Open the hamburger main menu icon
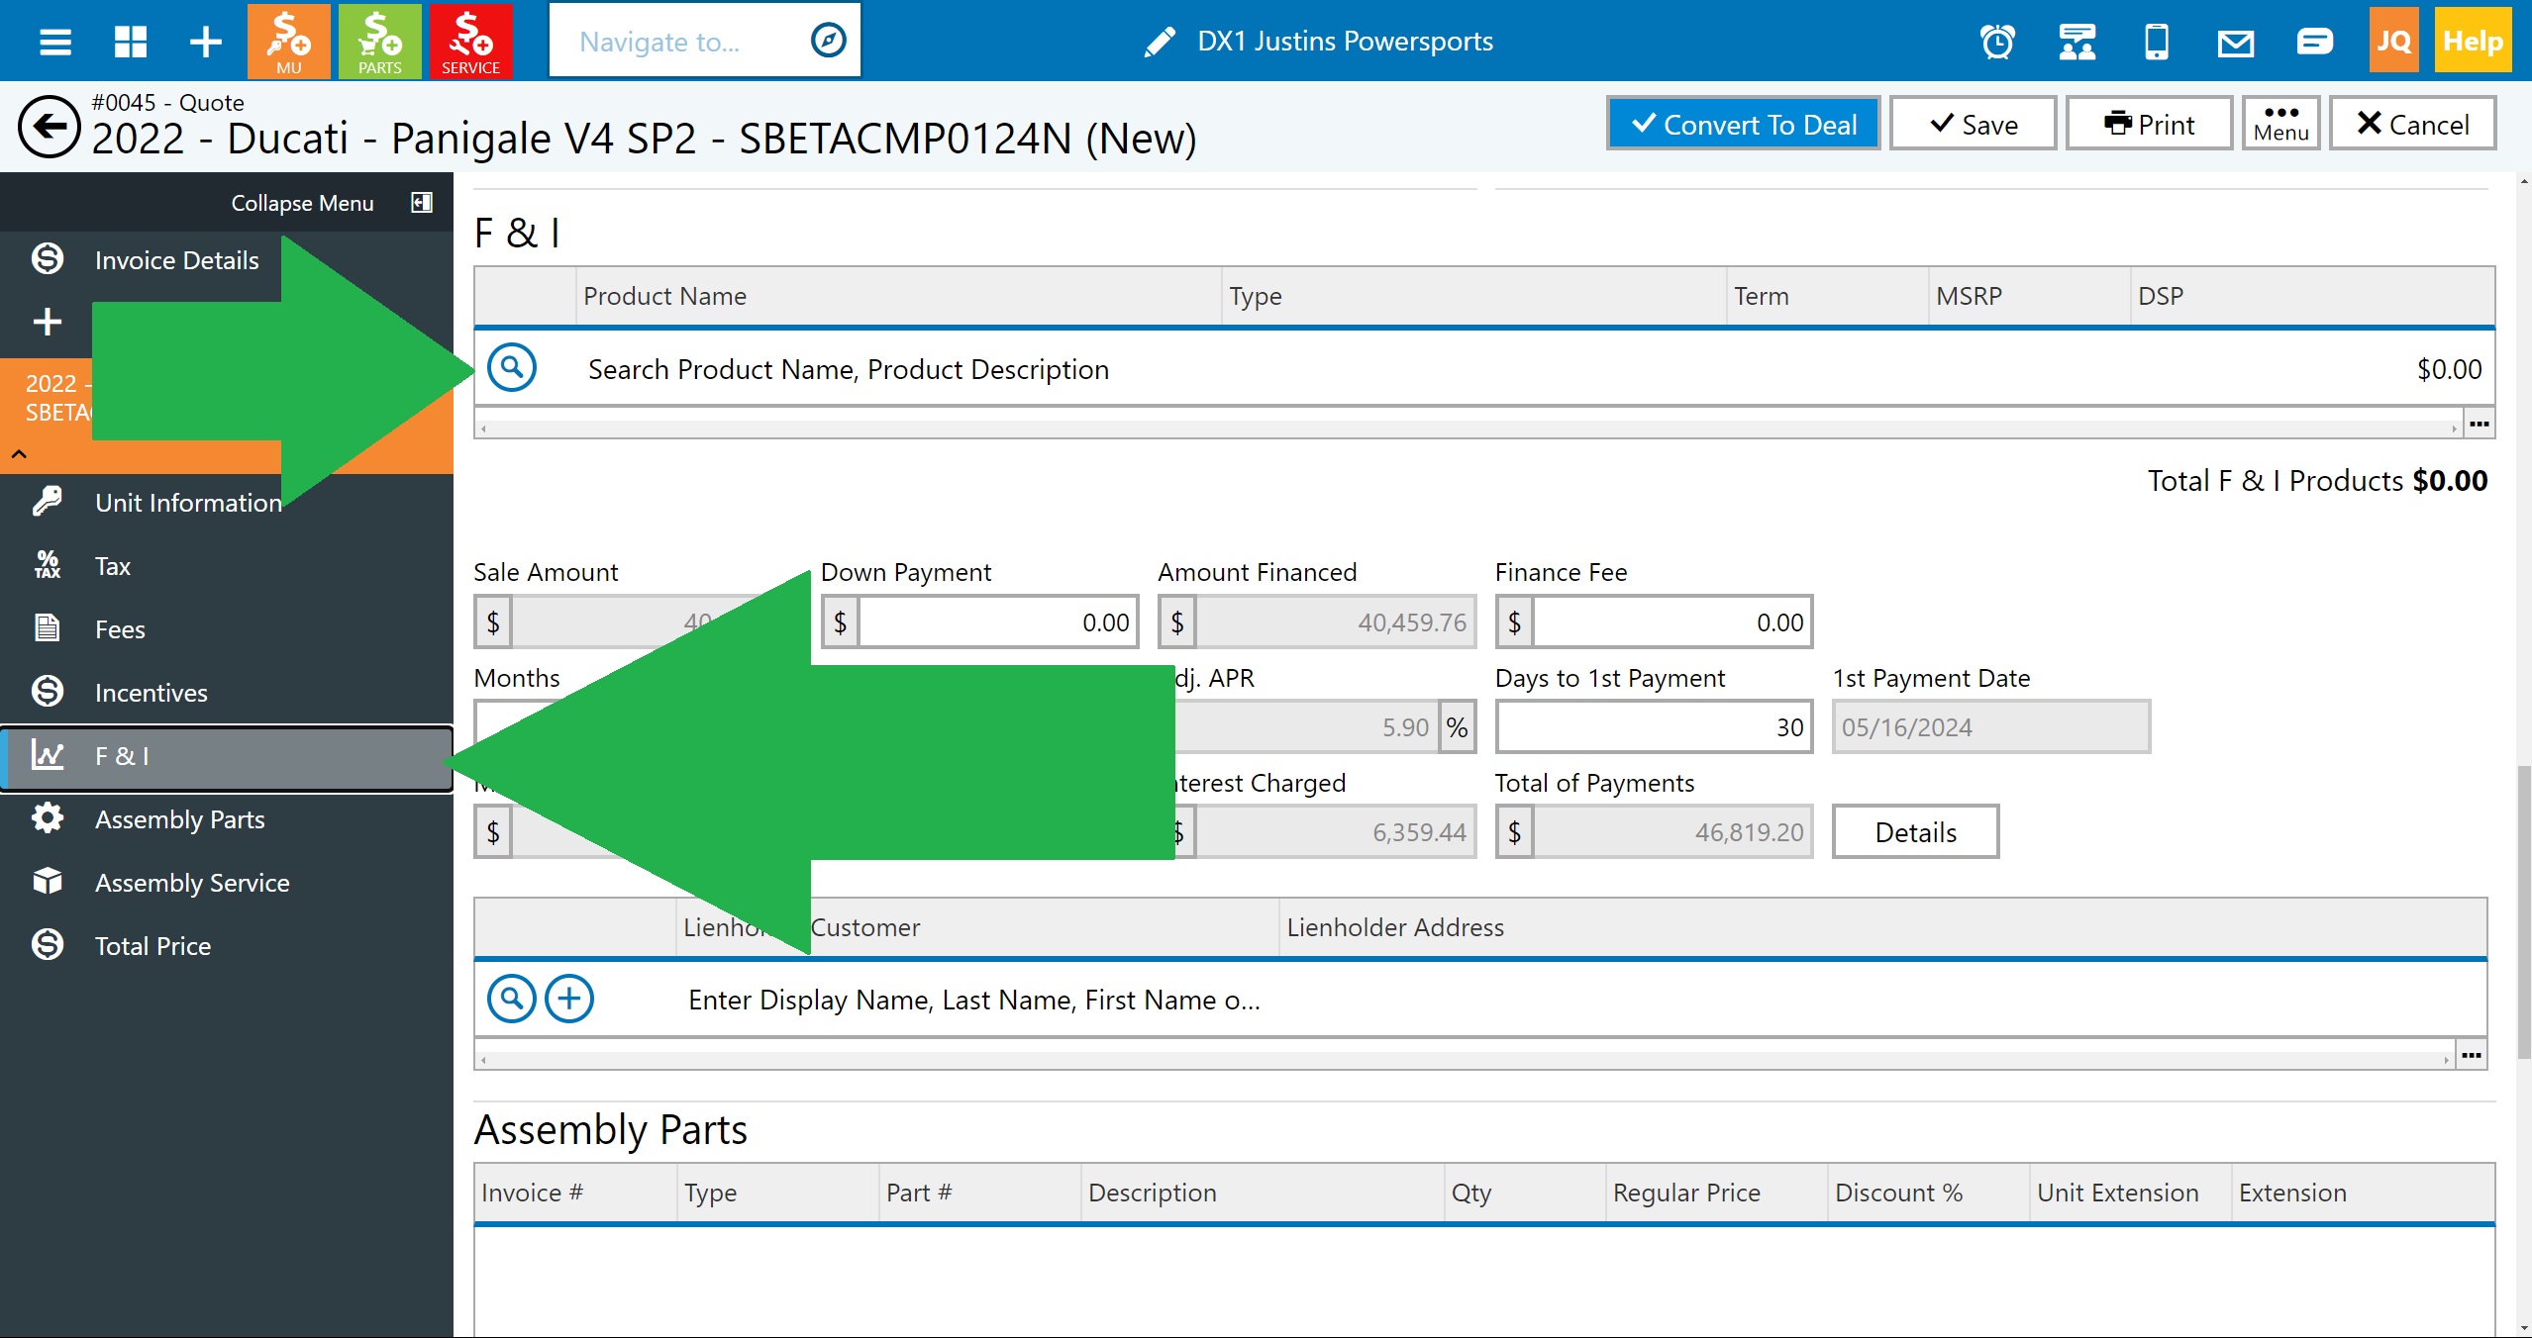The height and width of the screenshot is (1338, 2532). coord(55,42)
